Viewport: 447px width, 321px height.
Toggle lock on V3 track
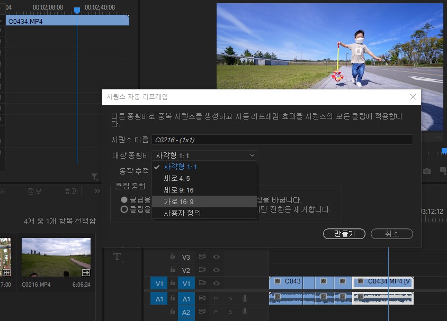coord(173,256)
